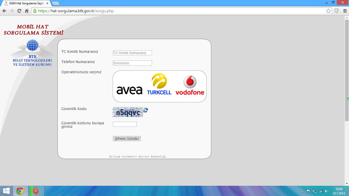Focus the security code entry box
This screenshot has height=196, width=349.
(125, 124)
